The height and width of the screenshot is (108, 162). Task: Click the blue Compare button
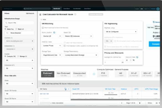[155, 44]
